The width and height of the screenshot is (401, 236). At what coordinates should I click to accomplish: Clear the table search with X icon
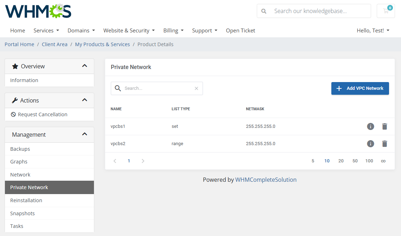(196, 88)
